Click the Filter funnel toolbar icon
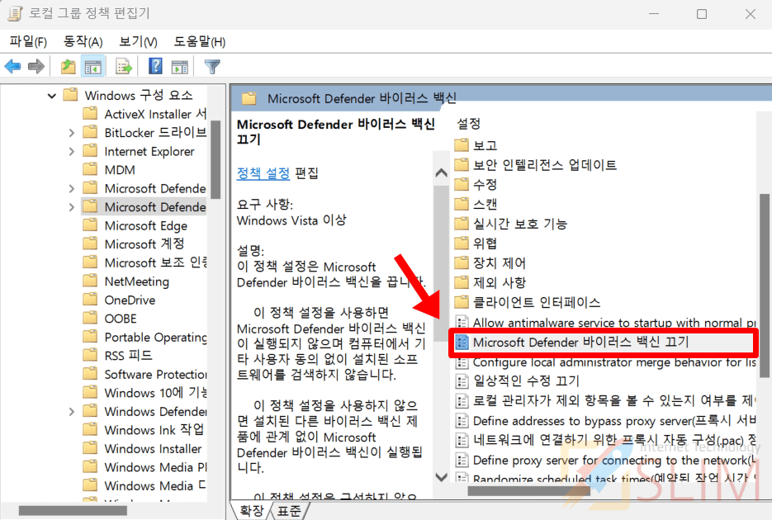Screen dimensions: 772x520 point(212,66)
